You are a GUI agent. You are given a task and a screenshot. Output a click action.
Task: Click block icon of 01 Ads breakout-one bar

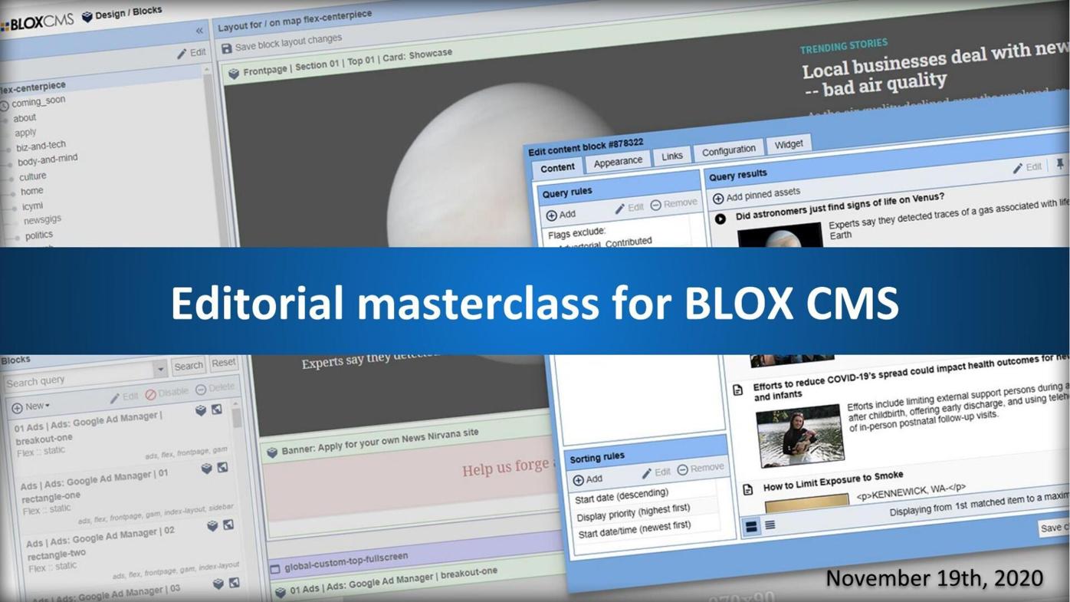coord(280,593)
